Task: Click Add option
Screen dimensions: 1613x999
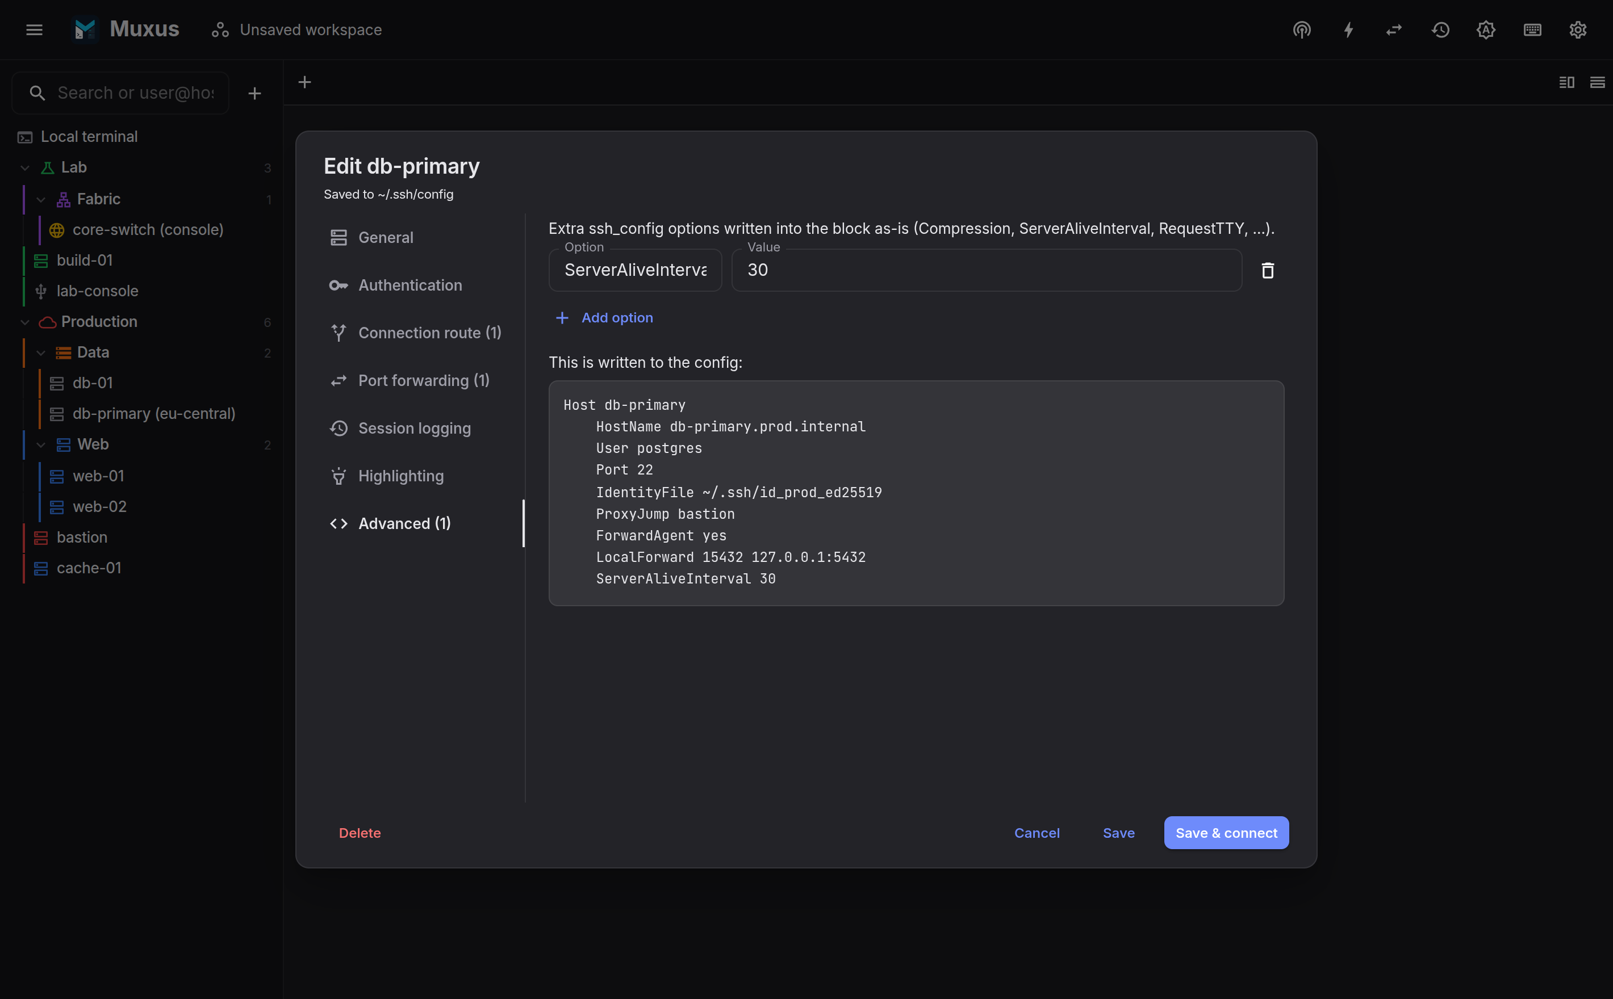Action: point(604,318)
